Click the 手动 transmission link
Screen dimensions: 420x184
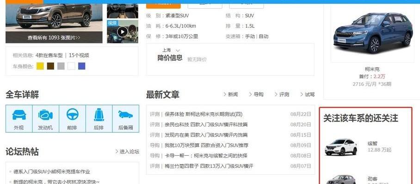coord(250,36)
